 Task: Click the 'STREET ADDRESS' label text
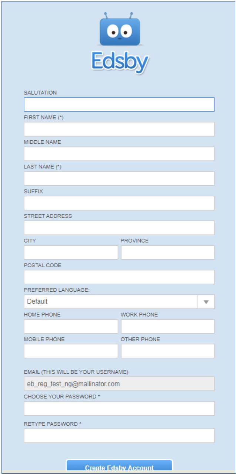coord(48,216)
